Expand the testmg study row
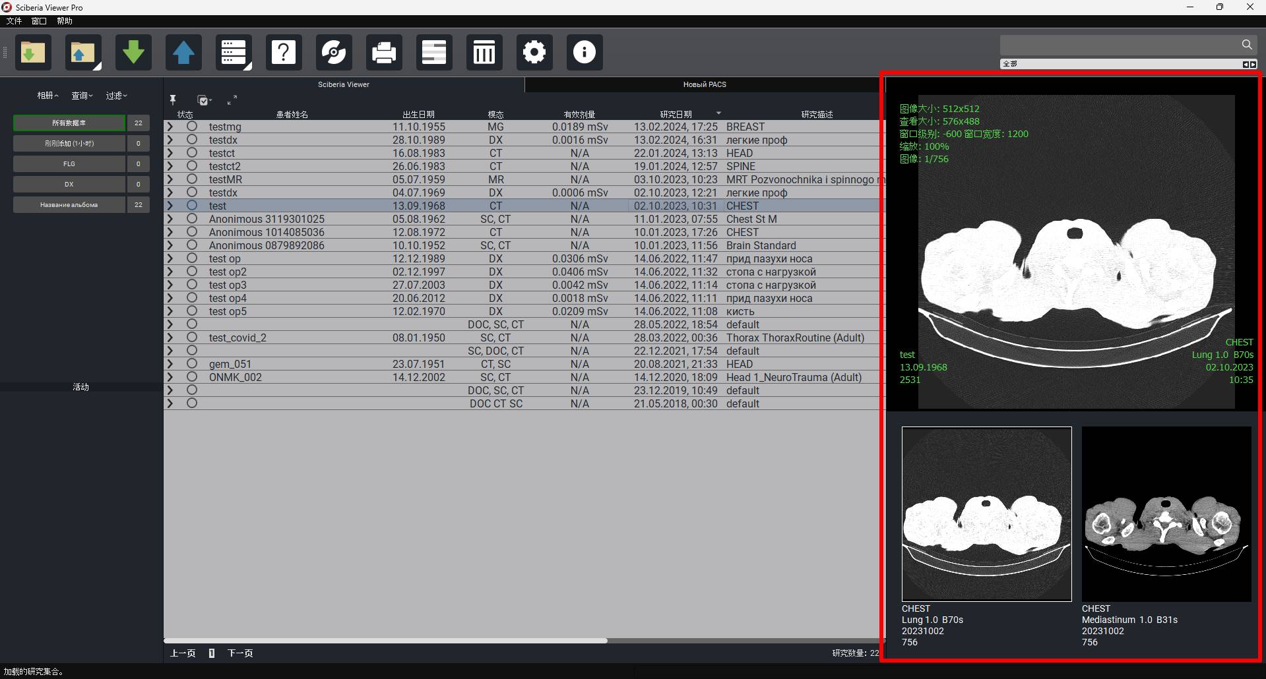The height and width of the screenshot is (679, 1266). coord(170,127)
